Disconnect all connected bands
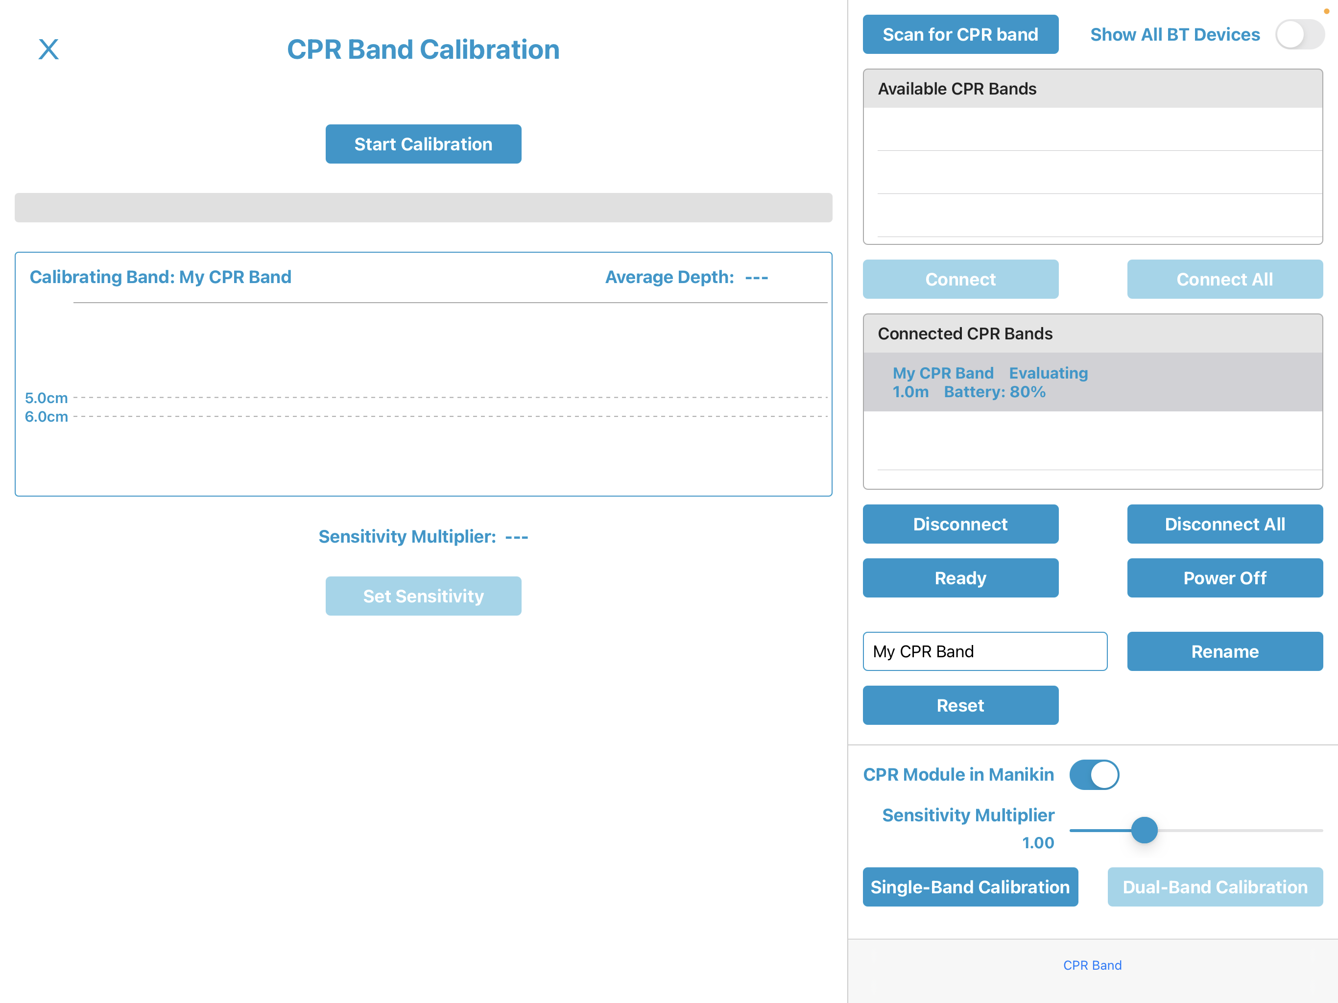The width and height of the screenshot is (1338, 1003). [1224, 524]
